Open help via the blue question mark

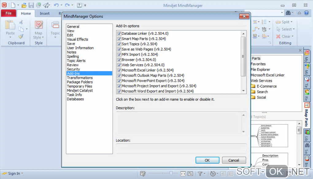307,13
